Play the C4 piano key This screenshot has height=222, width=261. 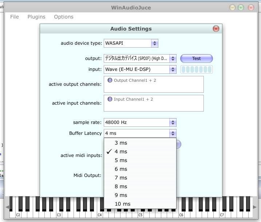pos(99,214)
